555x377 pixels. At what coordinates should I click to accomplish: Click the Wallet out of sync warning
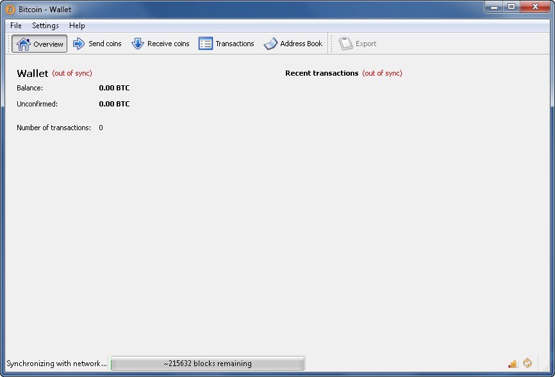(72, 73)
